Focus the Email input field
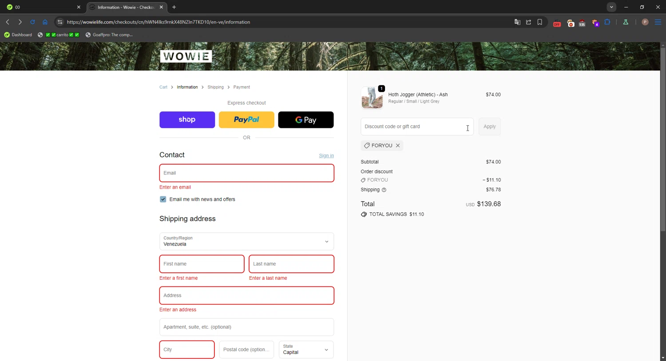666x361 pixels. [247, 173]
